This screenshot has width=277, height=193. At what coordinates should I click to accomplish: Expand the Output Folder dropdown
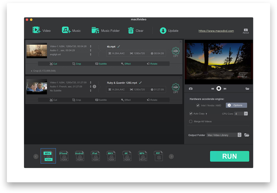239,135
